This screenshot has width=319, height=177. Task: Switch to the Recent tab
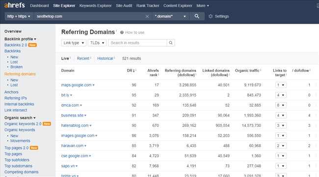[x=83, y=59]
